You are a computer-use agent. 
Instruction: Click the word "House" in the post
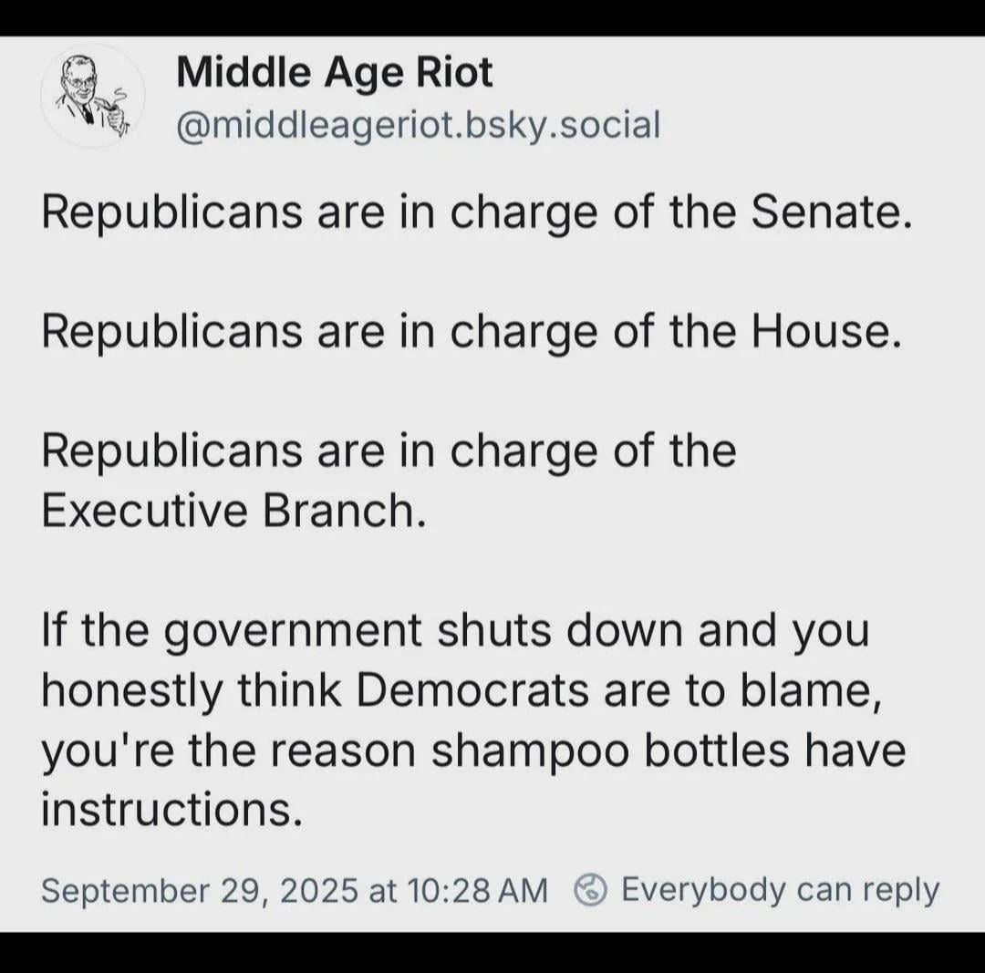click(818, 332)
